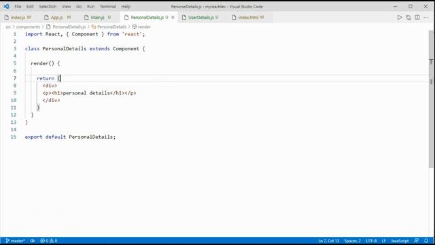Click 'personal details' text on line 9
Screen dimensions: 435x245
(86, 93)
